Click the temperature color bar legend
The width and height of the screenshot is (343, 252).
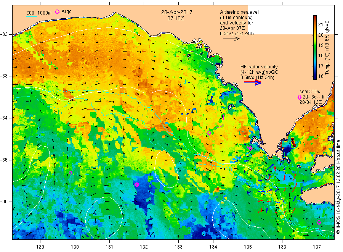(315, 47)
